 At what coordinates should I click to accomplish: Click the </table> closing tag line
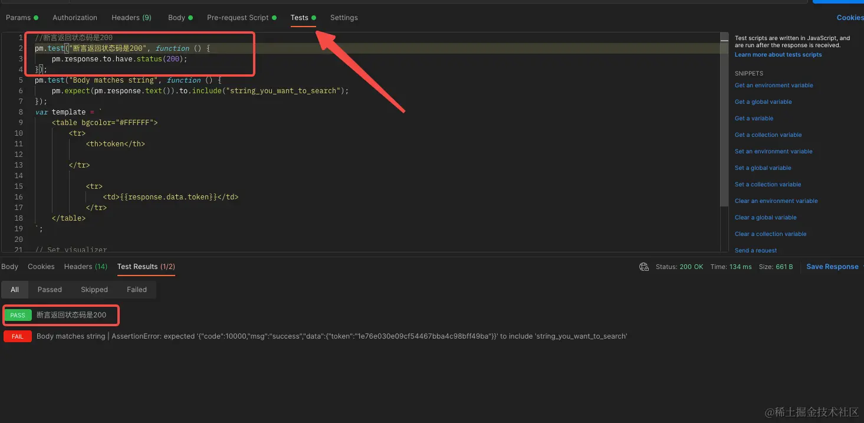coord(68,218)
